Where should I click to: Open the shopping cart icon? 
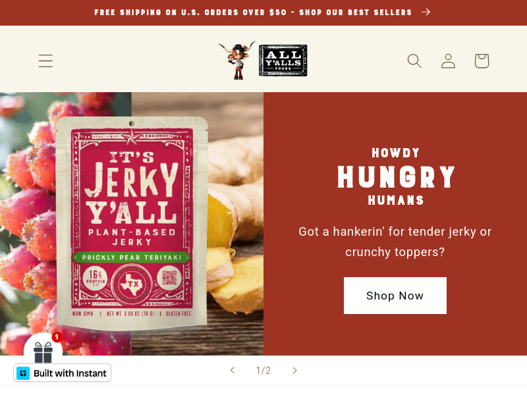click(x=482, y=61)
